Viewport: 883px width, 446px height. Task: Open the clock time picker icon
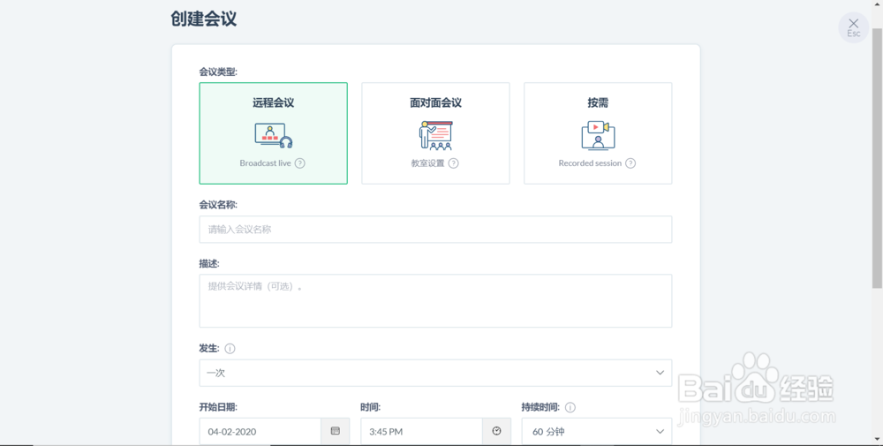[496, 431]
